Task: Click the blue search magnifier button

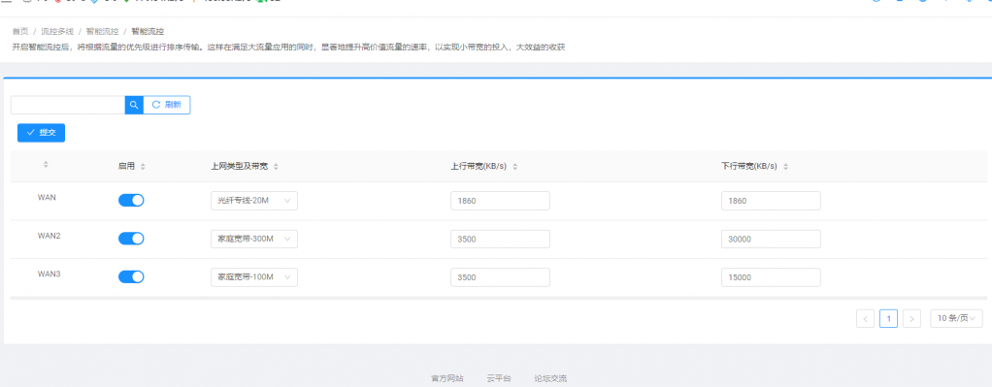Action: [134, 105]
